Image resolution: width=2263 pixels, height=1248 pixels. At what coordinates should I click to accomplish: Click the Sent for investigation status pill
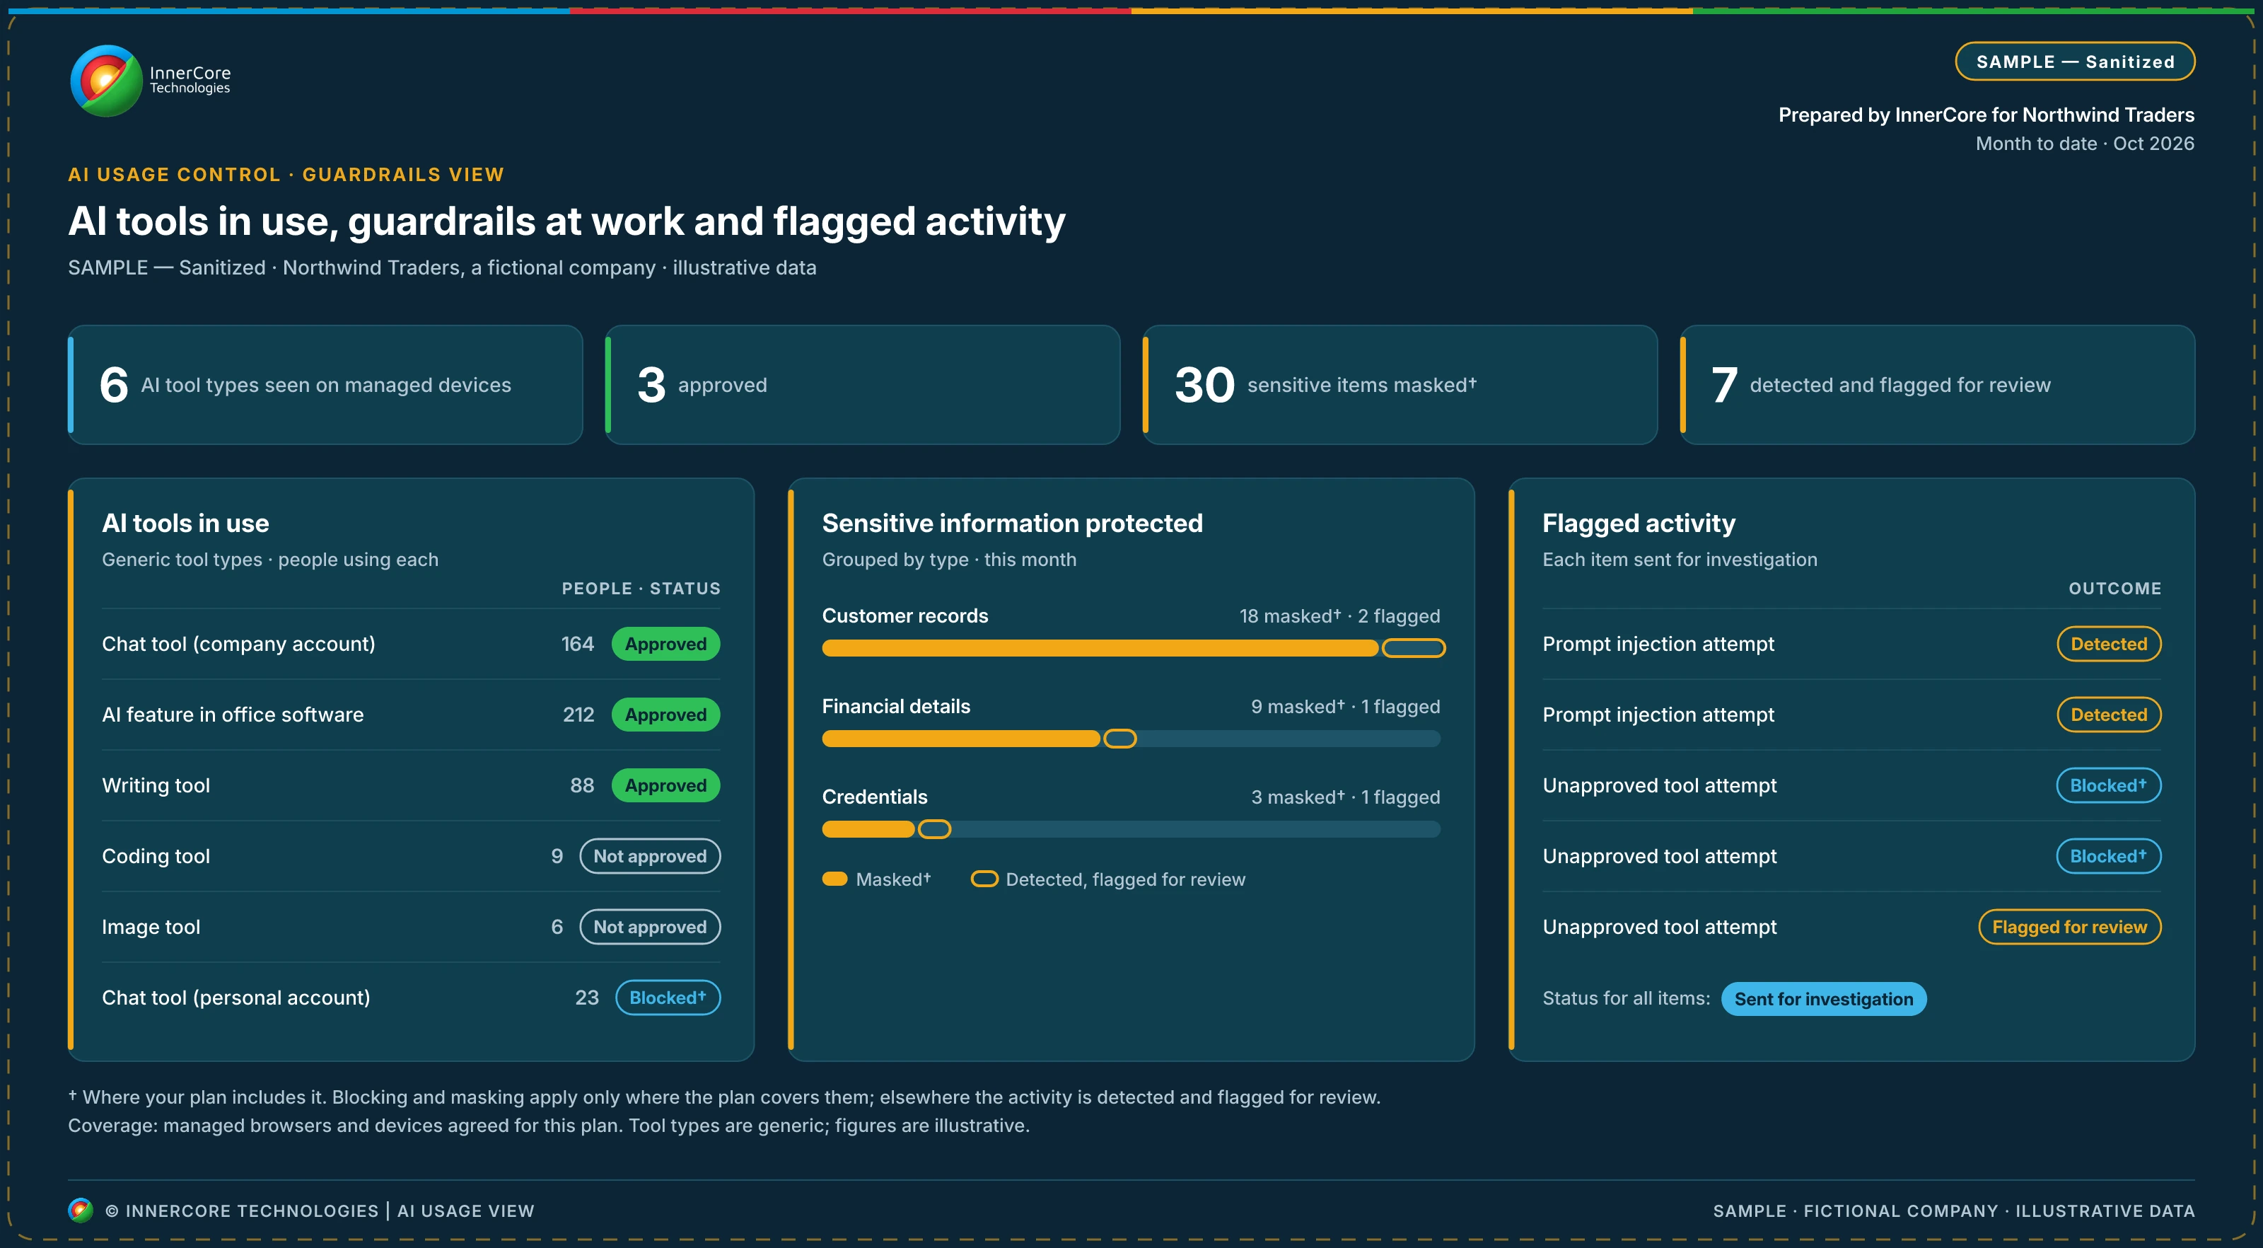[1823, 999]
